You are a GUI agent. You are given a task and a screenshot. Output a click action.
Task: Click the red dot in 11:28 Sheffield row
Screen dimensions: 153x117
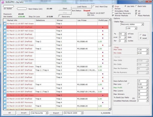103,27
